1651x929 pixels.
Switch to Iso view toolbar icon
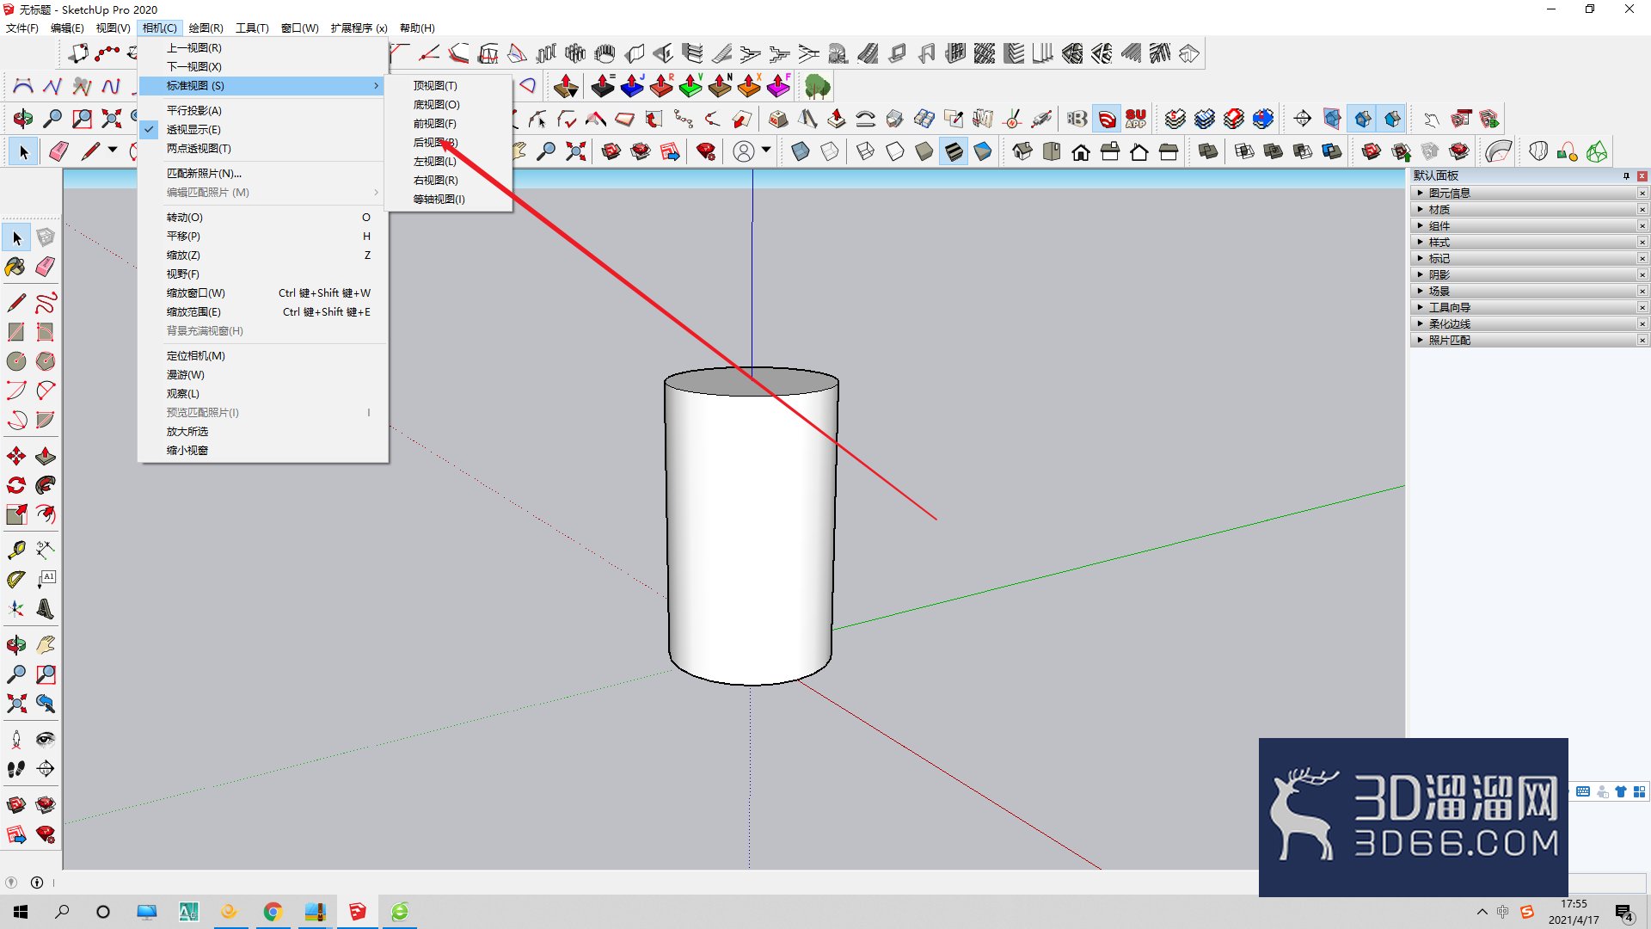[x=1022, y=152]
